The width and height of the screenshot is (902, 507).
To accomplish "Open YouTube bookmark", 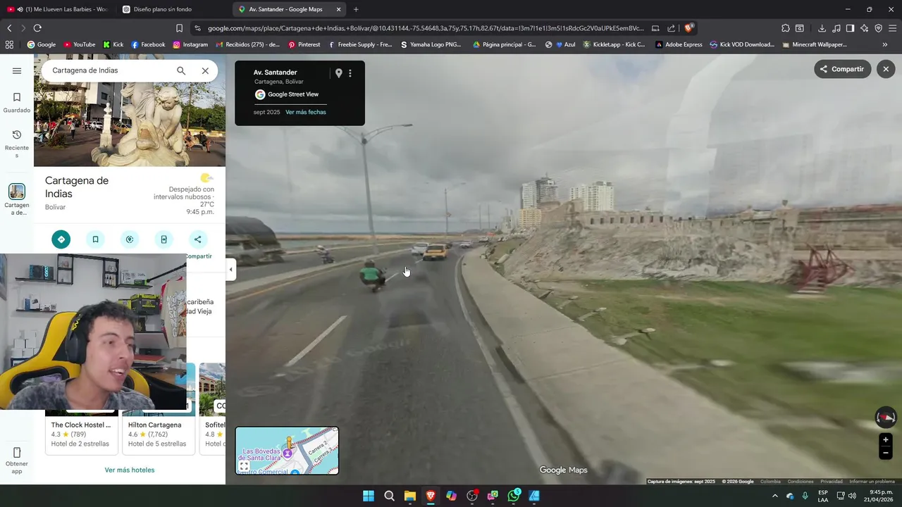I will click(x=79, y=44).
